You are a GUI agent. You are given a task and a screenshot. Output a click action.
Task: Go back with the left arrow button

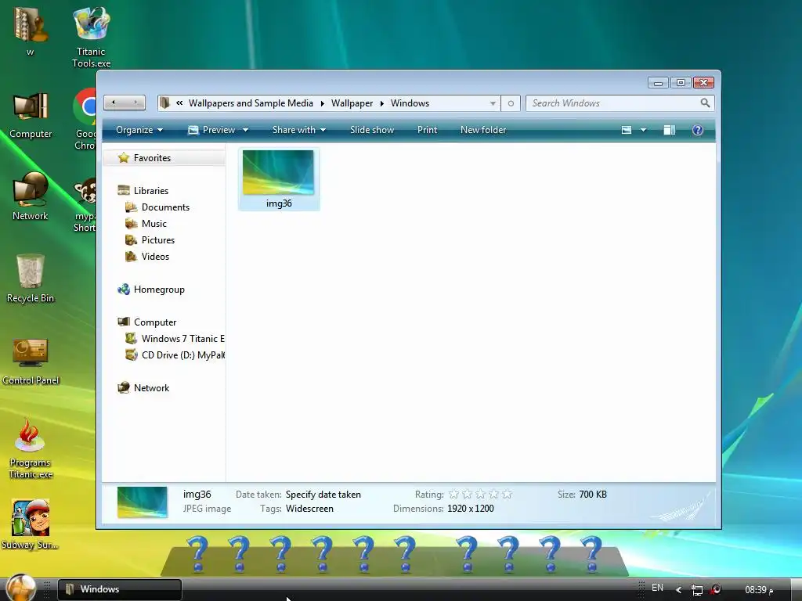[114, 103]
